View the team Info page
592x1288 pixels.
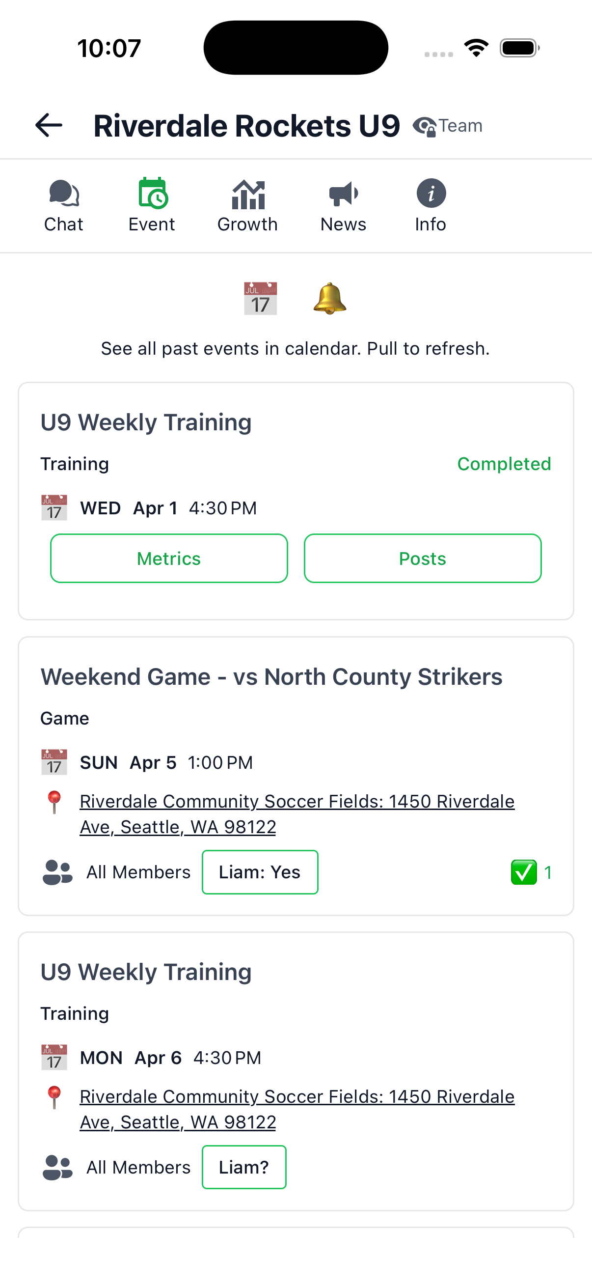[430, 205]
